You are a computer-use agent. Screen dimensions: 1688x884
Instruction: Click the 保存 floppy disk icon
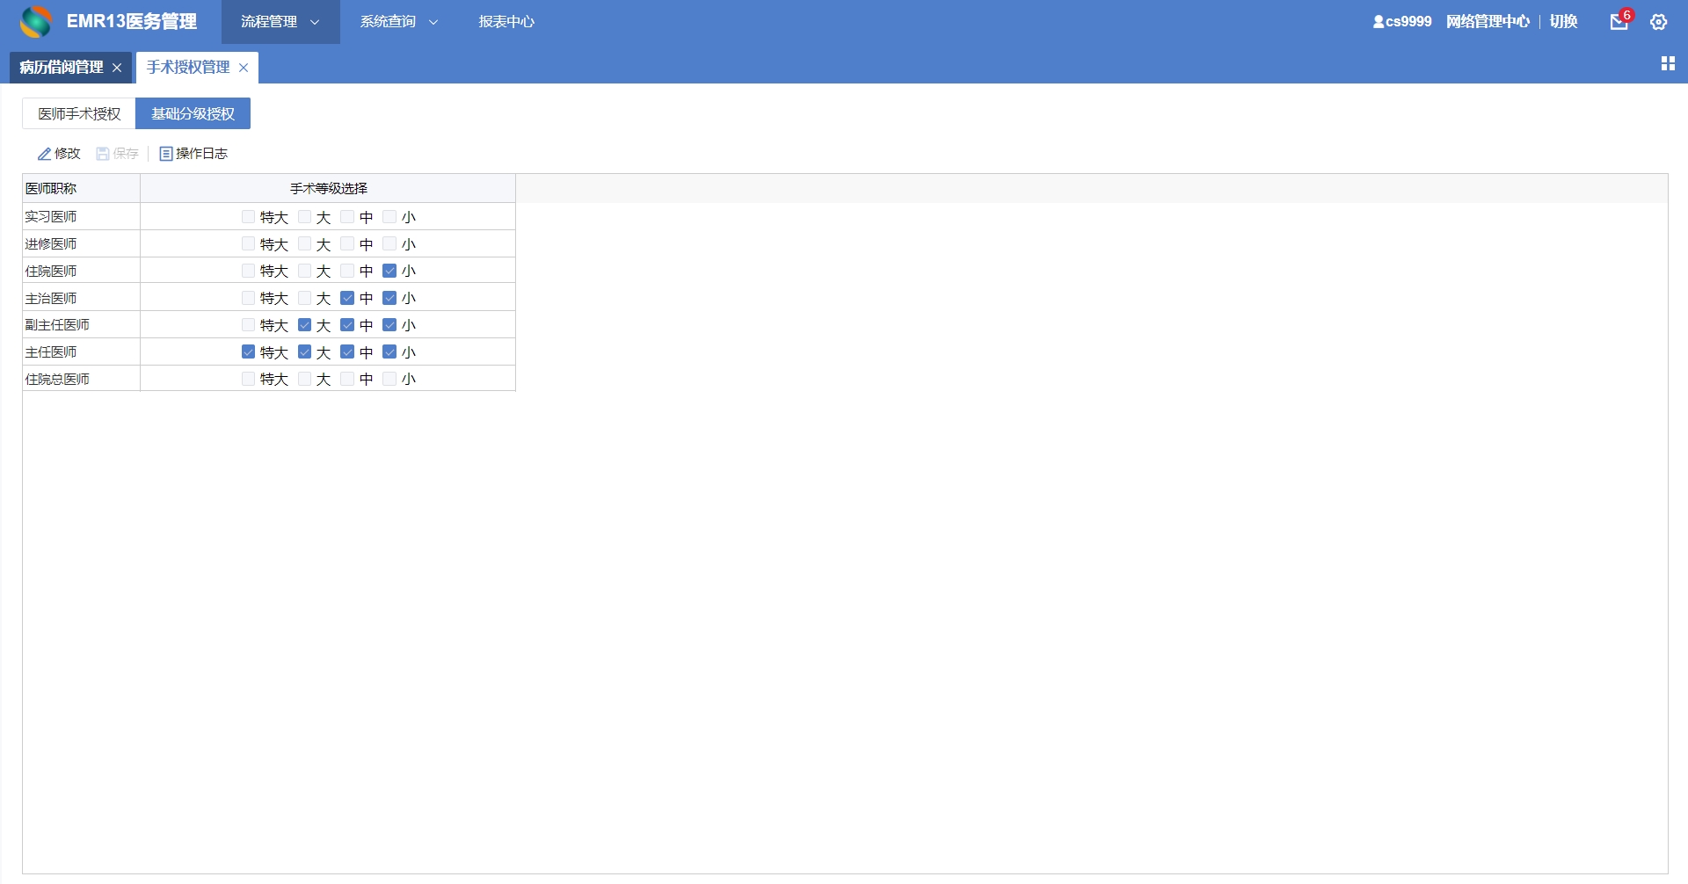(x=103, y=154)
